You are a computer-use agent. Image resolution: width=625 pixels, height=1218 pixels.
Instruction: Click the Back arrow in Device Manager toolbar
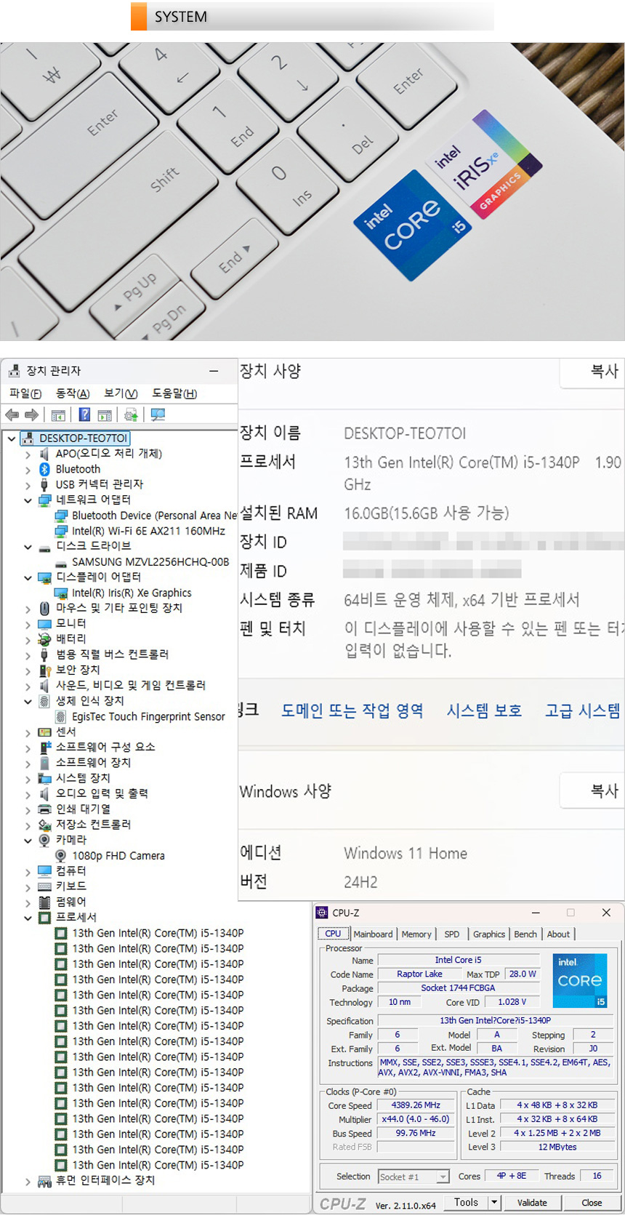tap(12, 415)
